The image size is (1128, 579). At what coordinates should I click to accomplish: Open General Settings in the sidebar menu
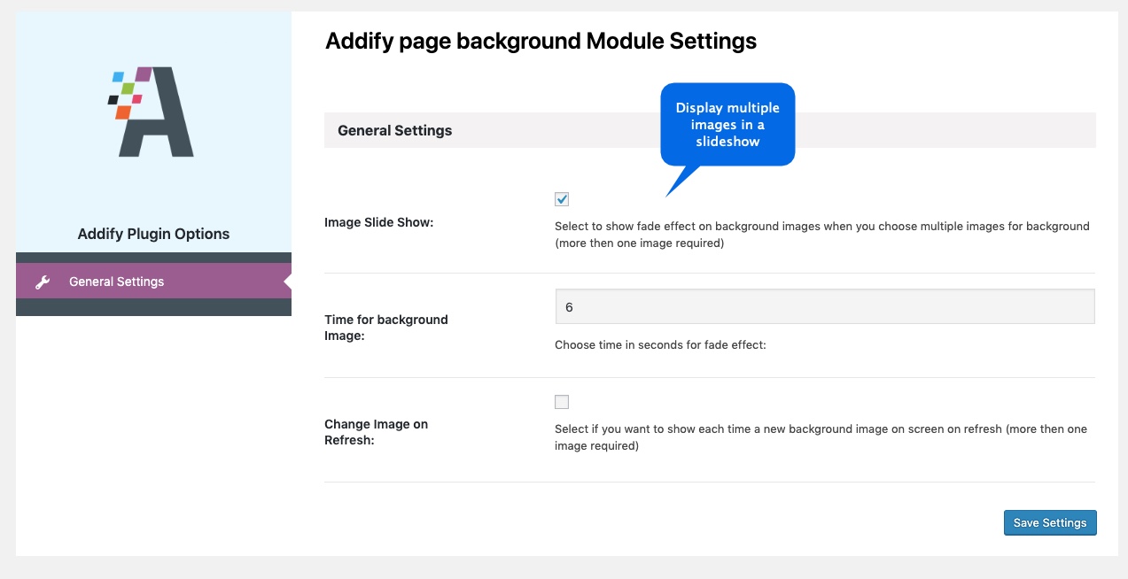coord(116,281)
